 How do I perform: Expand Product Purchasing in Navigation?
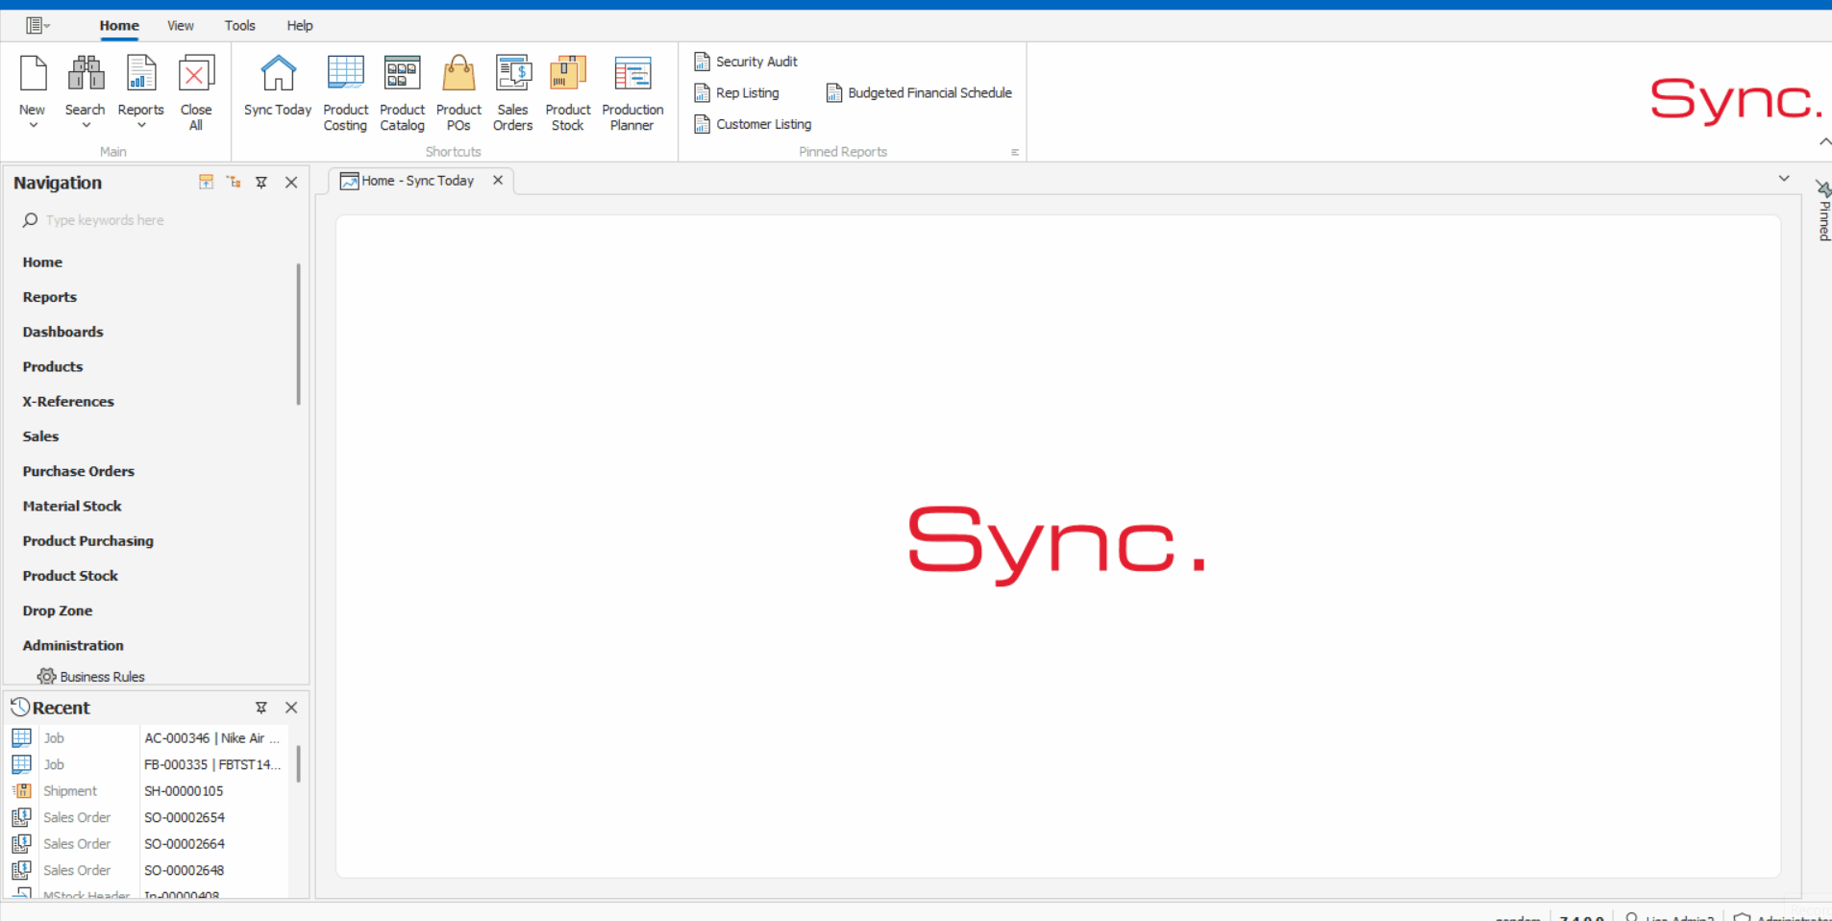(x=88, y=541)
